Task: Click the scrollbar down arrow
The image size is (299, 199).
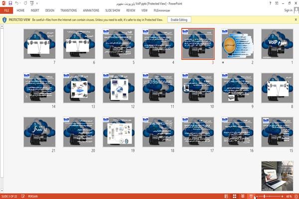Action: click(x=2, y=191)
